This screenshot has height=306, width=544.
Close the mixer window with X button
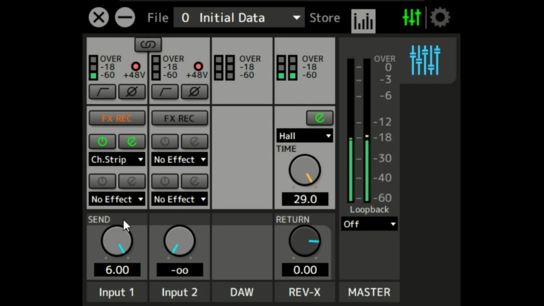point(99,18)
